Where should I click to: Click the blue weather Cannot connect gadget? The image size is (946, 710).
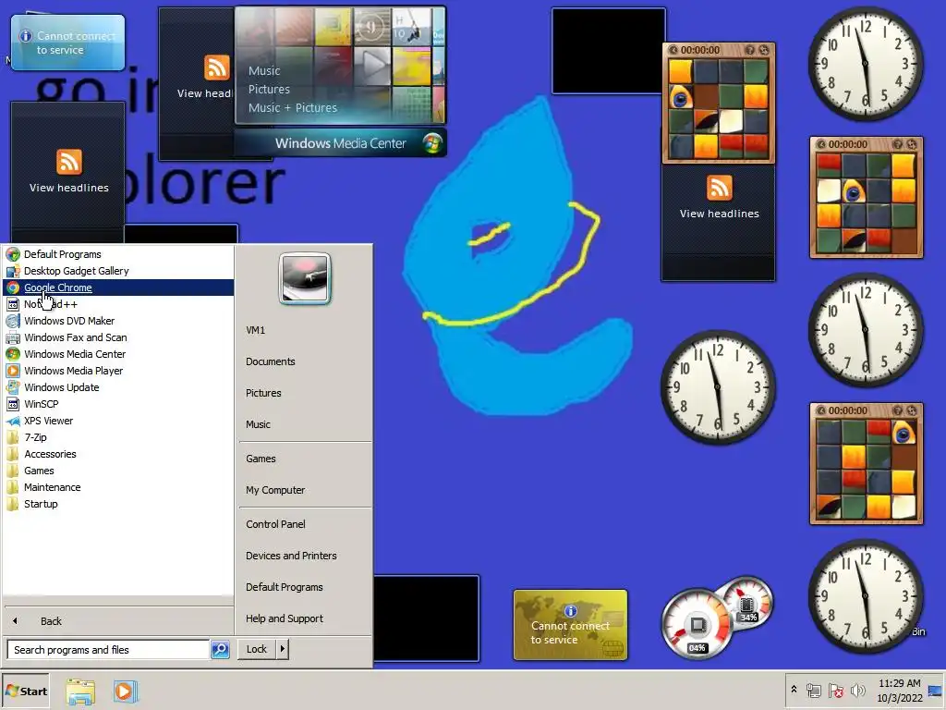coord(67,43)
